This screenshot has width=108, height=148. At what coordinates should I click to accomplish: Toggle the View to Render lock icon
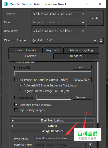tap(101, 40)
